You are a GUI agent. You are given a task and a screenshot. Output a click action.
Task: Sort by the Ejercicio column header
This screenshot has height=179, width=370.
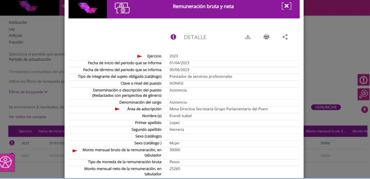25,131
